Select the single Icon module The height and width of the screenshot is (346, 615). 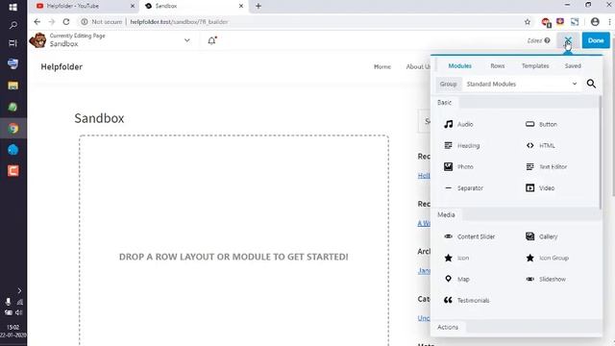tap(456, 258)
